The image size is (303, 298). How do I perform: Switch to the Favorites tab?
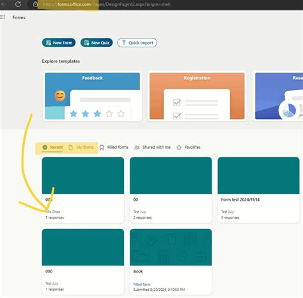pyautogui.click(x=189, y=147)
